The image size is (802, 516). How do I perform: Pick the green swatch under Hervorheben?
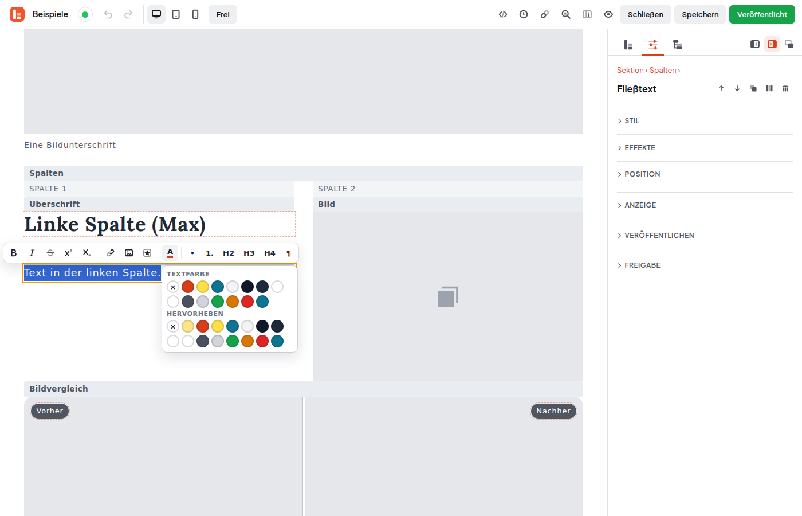pyautogui.click(x=233, y=341)
